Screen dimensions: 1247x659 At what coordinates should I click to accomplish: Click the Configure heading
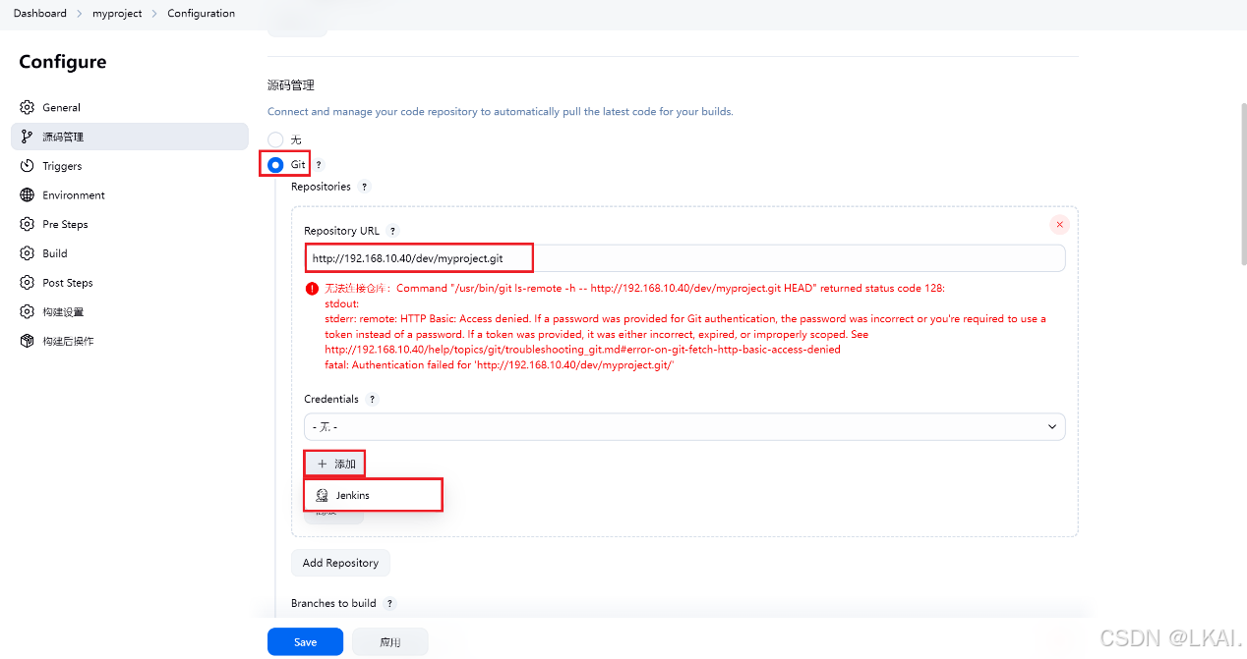tap(63, 62)
